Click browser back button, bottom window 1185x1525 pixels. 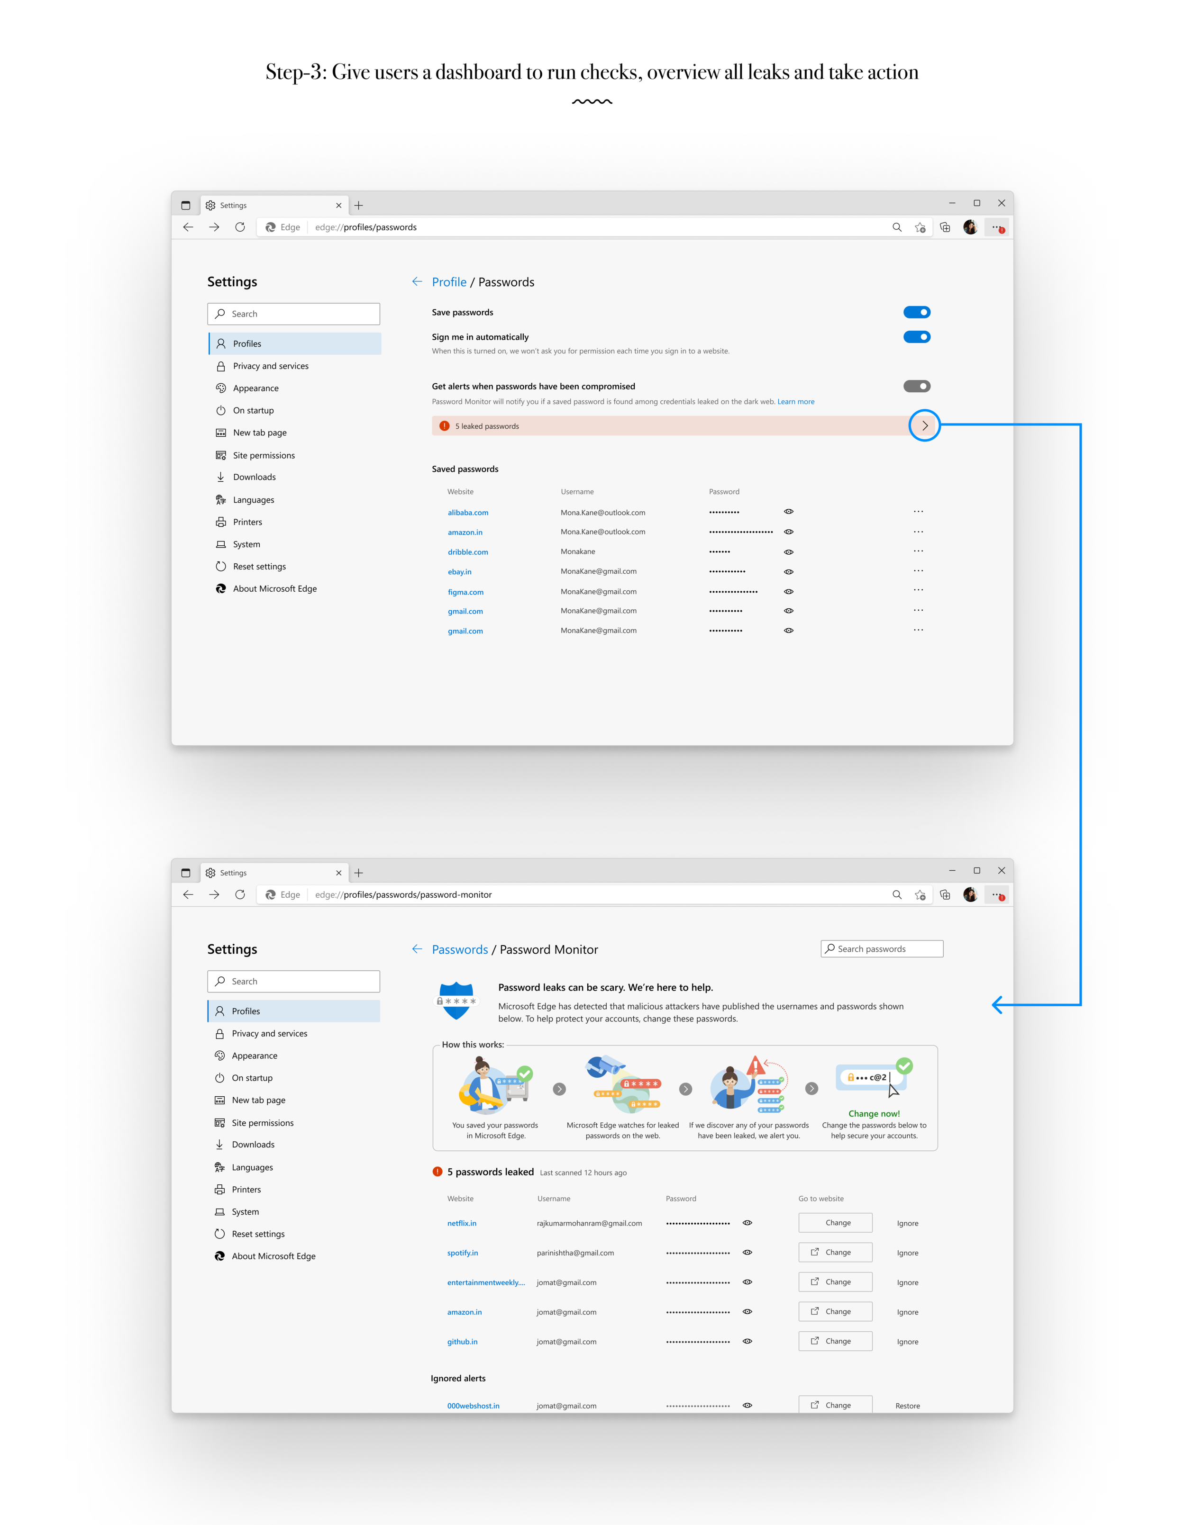click(x=188, y=894)
